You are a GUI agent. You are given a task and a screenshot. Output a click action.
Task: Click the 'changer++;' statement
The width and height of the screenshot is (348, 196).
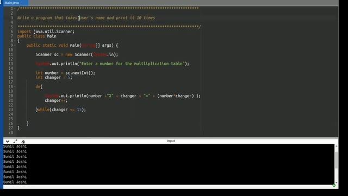(x=56, y=100)
